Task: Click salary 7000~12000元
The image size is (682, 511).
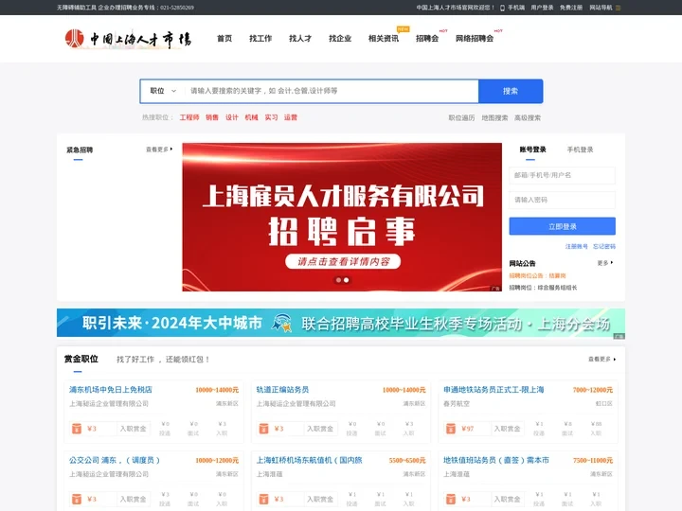Action: pos(593,390)
